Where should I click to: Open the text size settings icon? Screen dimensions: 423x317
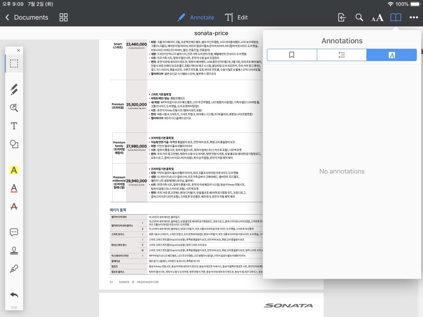click(x=377, y=18)
